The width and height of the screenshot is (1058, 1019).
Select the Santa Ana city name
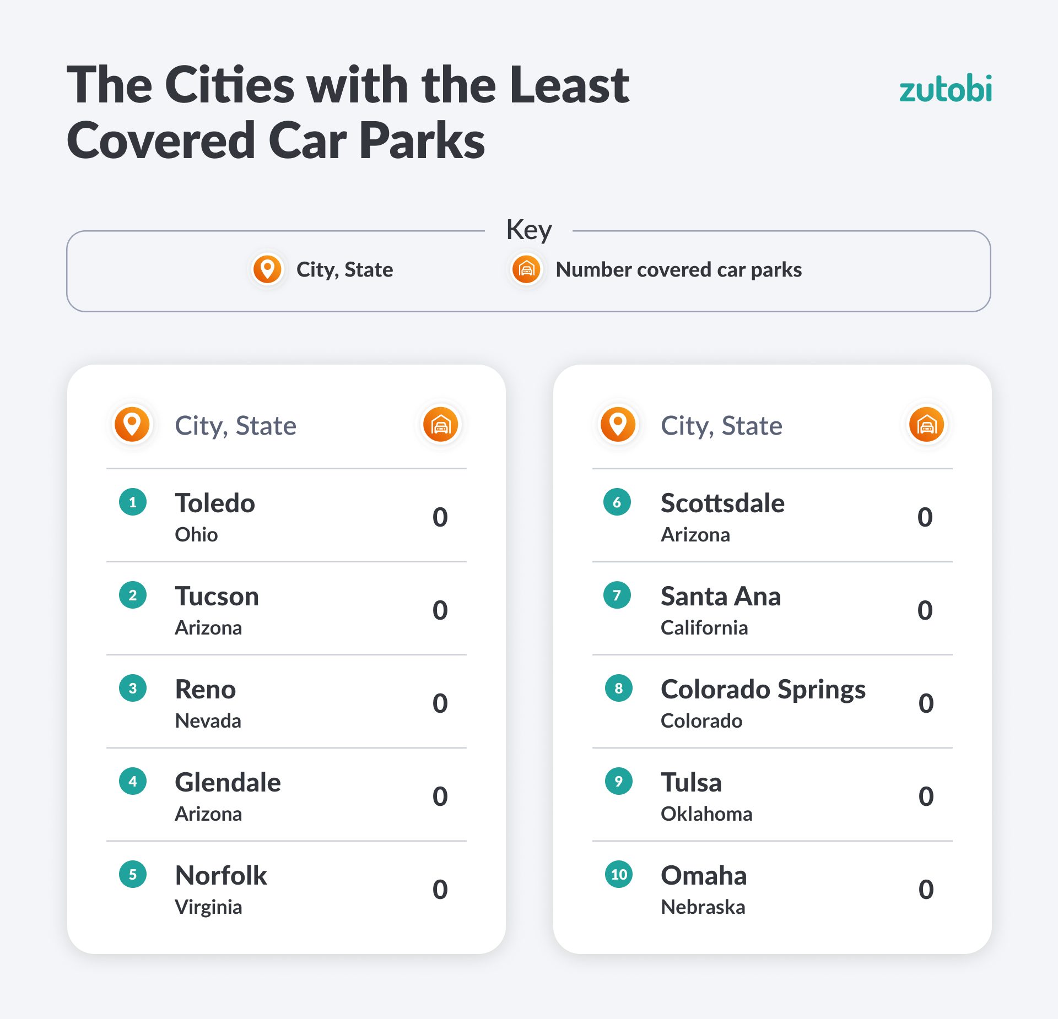721,596
